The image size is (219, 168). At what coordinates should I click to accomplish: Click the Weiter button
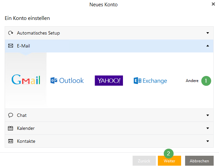pos(169,161)
